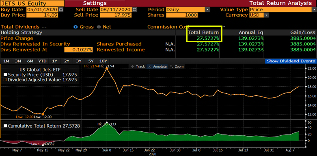The image size is (317, 156).
Task: Click the JETS US Equity ticker field
Action: click(32, 3)
